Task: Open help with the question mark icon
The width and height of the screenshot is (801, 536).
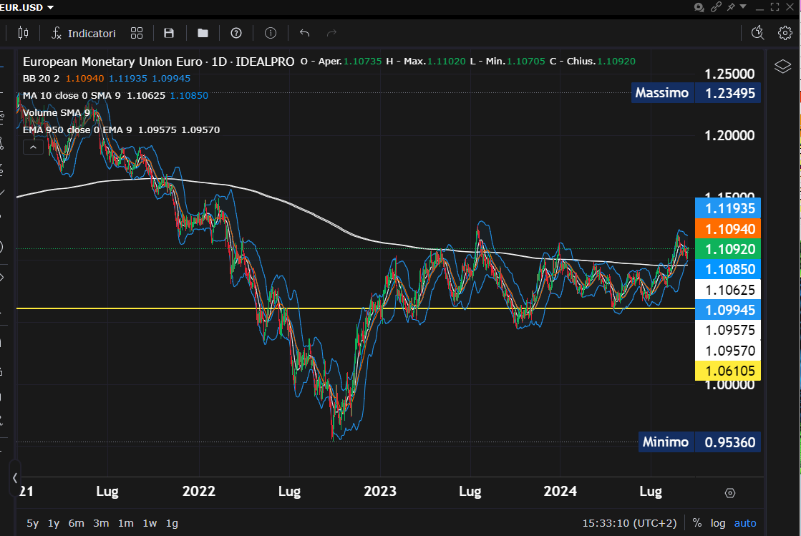Action: pyautogui.click(x=236, y=33)
